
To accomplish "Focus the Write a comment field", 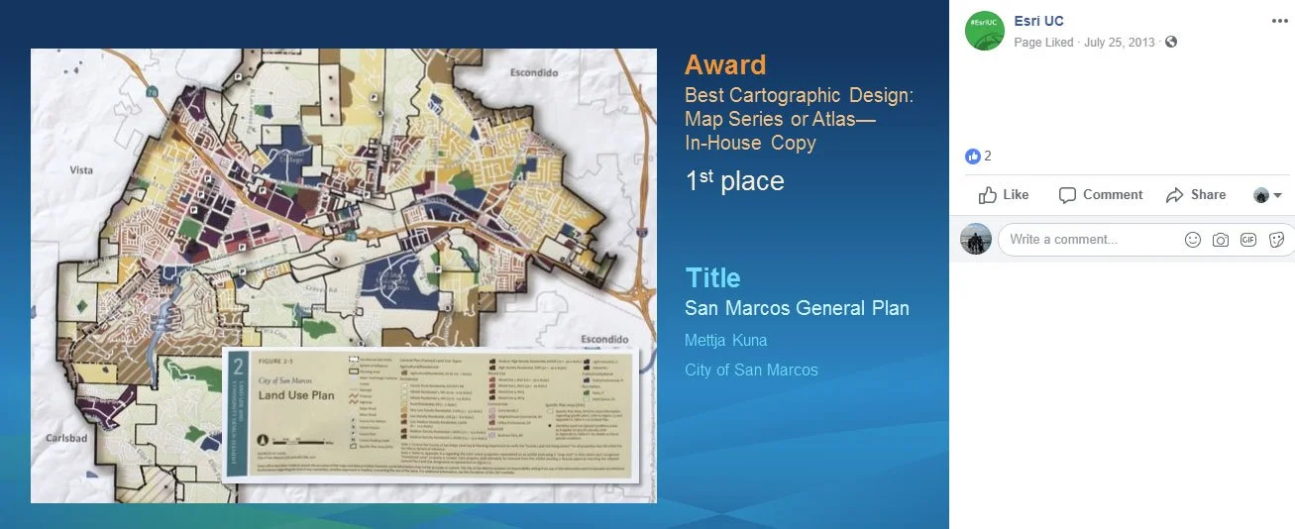I will 1144,240.
